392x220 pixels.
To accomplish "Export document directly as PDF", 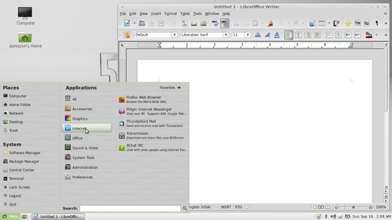I will 184,23.
